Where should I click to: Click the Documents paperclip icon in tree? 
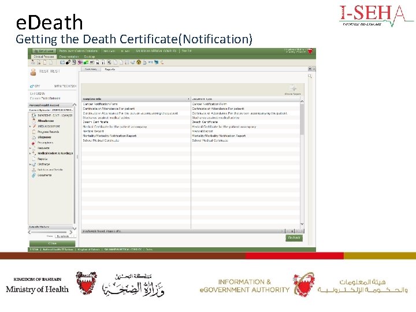34,175
